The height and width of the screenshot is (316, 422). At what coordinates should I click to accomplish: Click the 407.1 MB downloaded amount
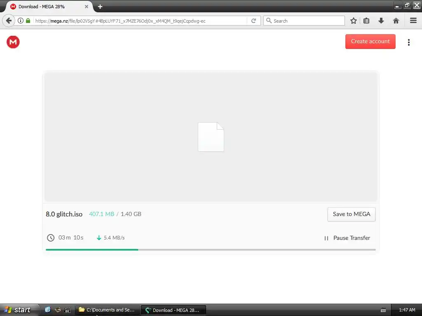[x=101, y=214]
